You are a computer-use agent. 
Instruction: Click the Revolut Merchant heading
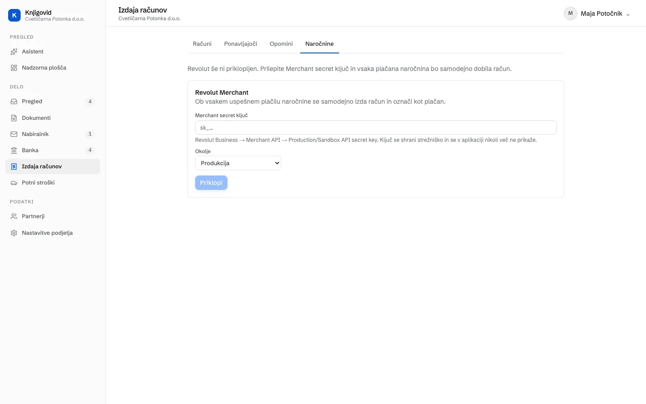(222, 92)
